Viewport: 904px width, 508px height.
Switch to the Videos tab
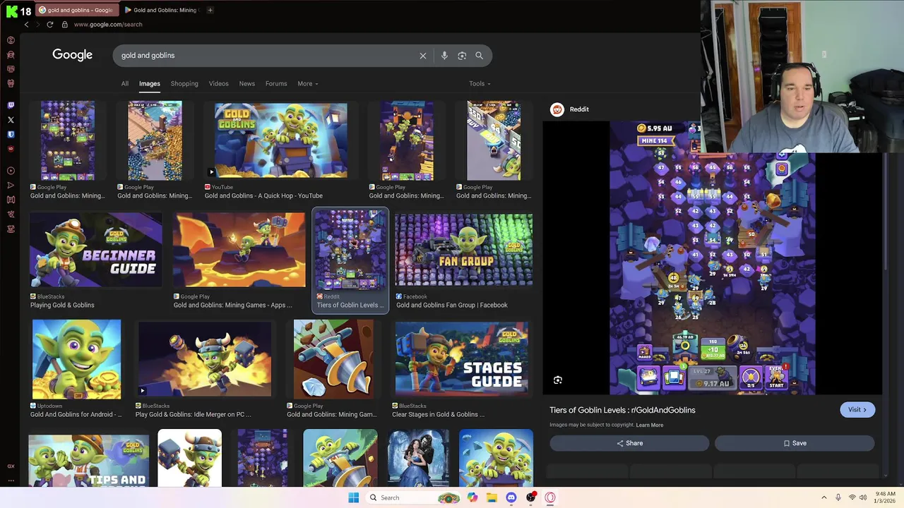coord(218,84)
